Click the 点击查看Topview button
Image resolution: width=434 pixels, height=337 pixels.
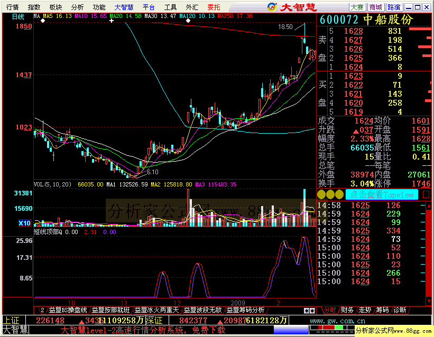coord(382,194)
